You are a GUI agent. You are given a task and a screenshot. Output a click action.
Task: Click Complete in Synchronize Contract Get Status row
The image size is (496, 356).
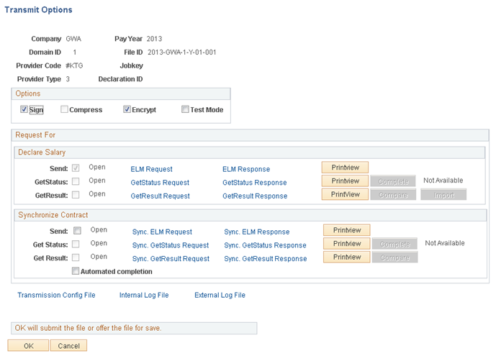394,244
